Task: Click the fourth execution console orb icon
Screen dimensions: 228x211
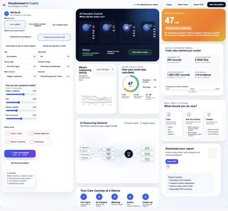Action: coord(147,27)
